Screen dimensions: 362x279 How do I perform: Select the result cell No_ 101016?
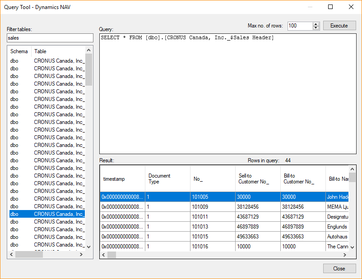213,246
